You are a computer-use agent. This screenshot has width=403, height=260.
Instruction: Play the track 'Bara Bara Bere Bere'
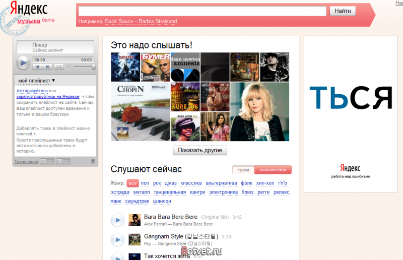tap(118, 220)
